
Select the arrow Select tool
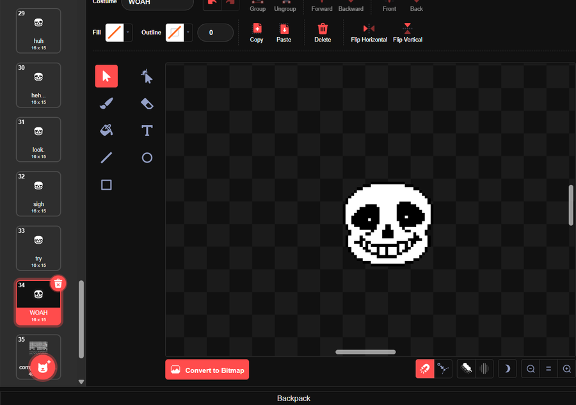coord(106,76)
